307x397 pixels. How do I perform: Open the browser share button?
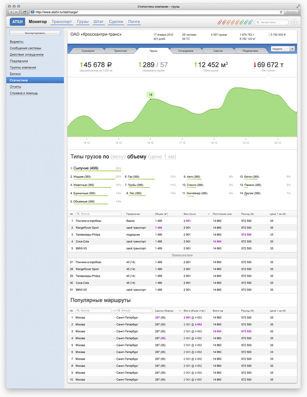(x=25, y=12)
